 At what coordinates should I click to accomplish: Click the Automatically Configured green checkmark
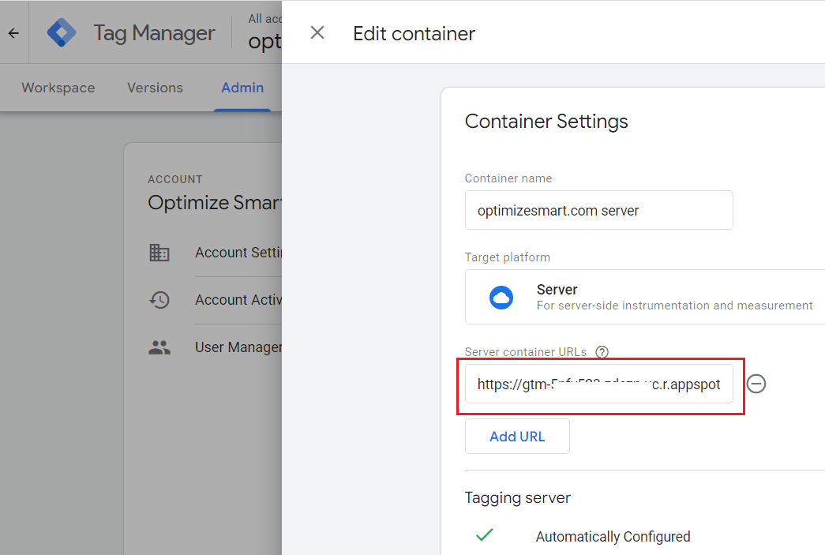(485, 534)
